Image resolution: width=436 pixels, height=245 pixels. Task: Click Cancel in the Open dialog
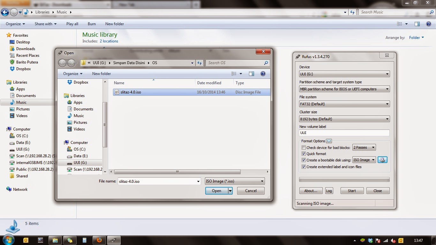tap(251, 191)
